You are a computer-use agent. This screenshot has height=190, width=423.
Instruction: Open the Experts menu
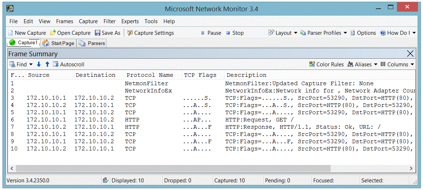[130, 21]
